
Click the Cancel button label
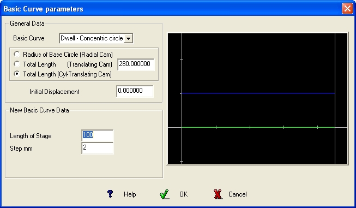pyautogui.click(x=238, y=194)
